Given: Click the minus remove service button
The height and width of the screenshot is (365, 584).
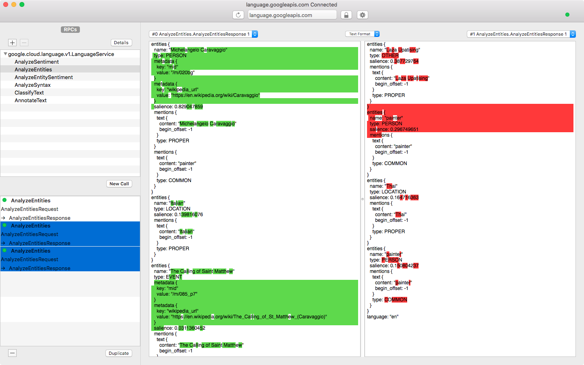Looking at the screenshot, I should pyautogui.click(x=24, y=43).
